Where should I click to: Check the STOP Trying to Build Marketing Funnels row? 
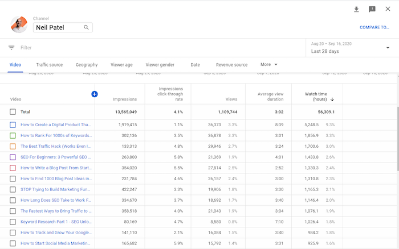click(13, 190)
